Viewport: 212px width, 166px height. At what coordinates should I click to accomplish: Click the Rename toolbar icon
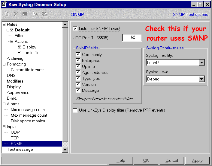click(25, 14)
